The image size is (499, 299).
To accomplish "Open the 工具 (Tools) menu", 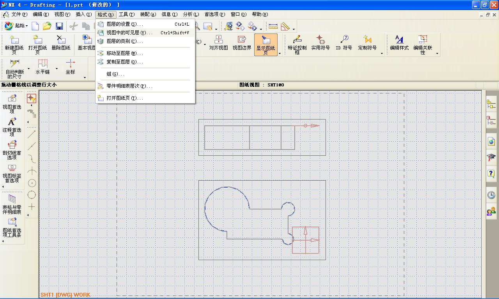I will (x=126, y=14).
